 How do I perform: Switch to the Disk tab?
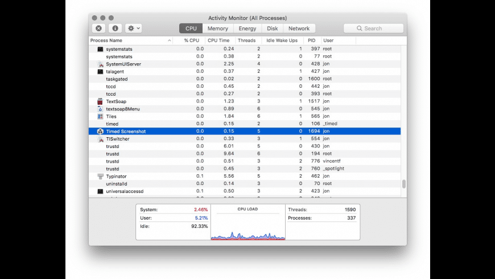point(272,28)
